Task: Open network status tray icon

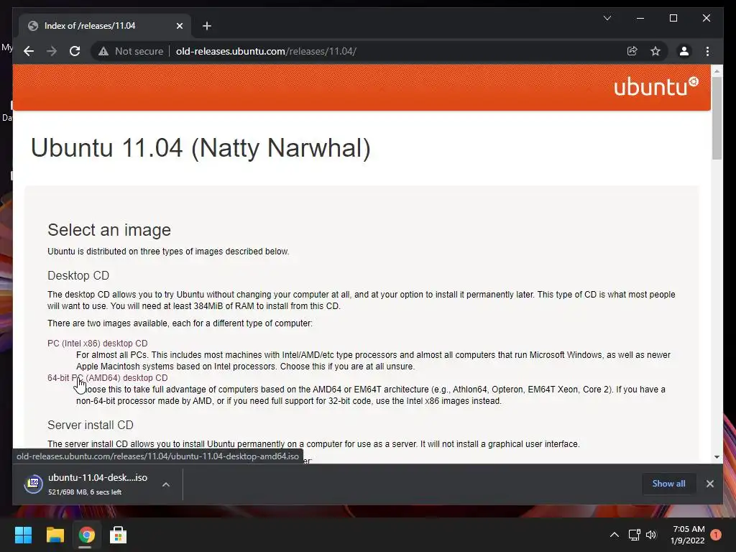Action: click(x=635, y=535)
